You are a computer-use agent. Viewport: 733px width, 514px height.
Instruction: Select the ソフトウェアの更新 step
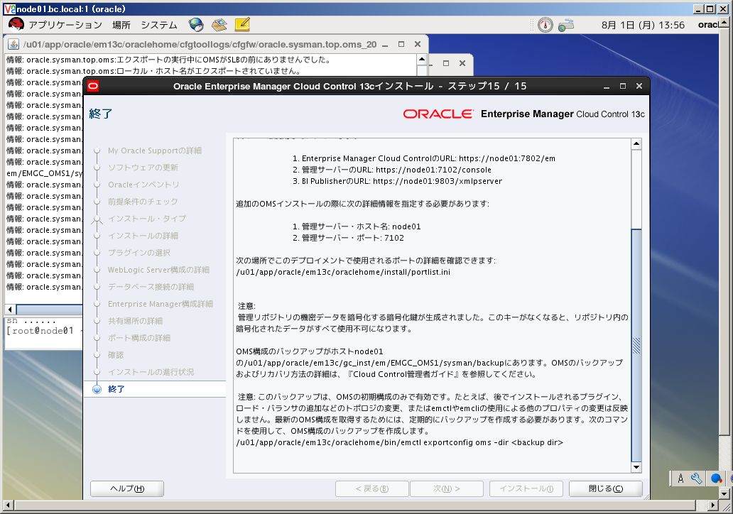pyautogui.click(x=143, y=168)
